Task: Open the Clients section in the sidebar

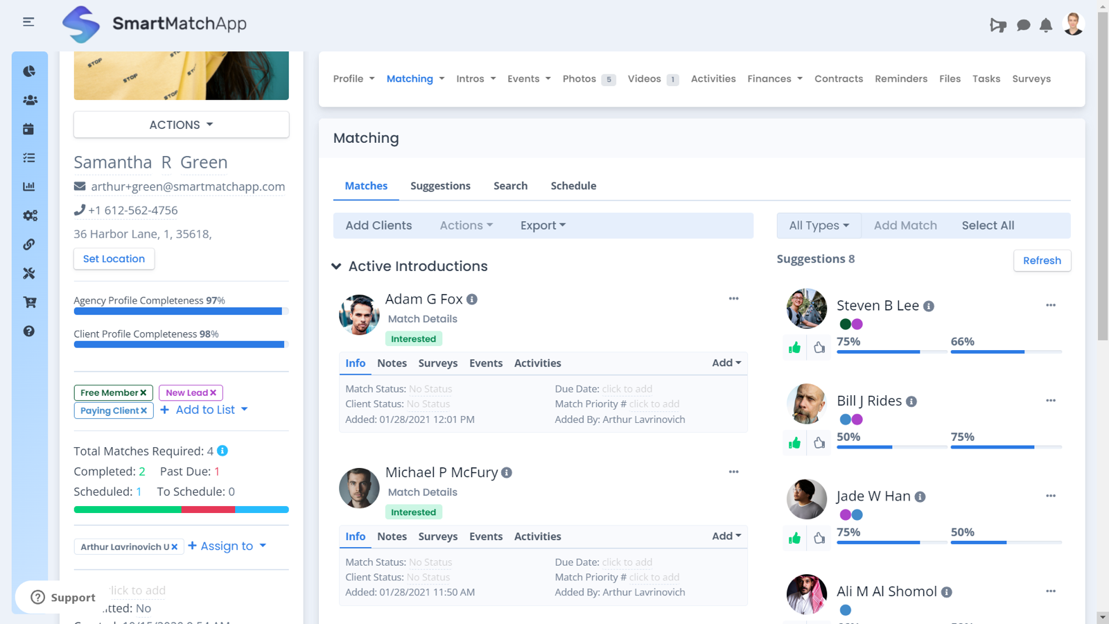Action: (29, 99)
